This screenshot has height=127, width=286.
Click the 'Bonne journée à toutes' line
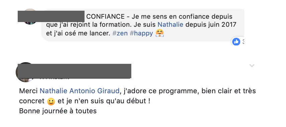[58, 111]
